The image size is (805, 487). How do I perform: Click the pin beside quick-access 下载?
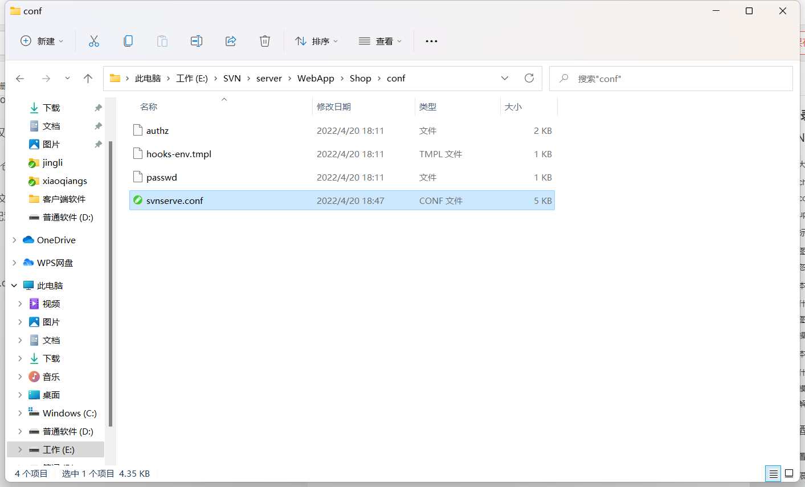tap(98, 108)
